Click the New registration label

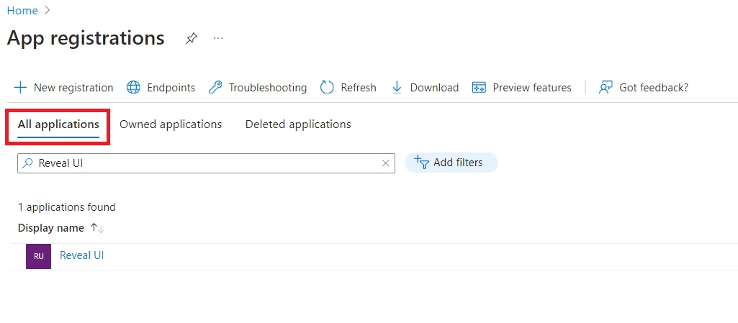[x=73, y=88]
